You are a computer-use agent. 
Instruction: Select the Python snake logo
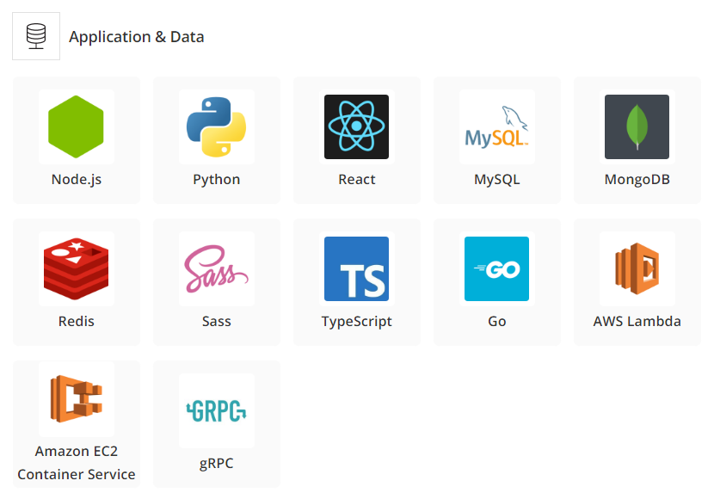(x=216, y=126)
